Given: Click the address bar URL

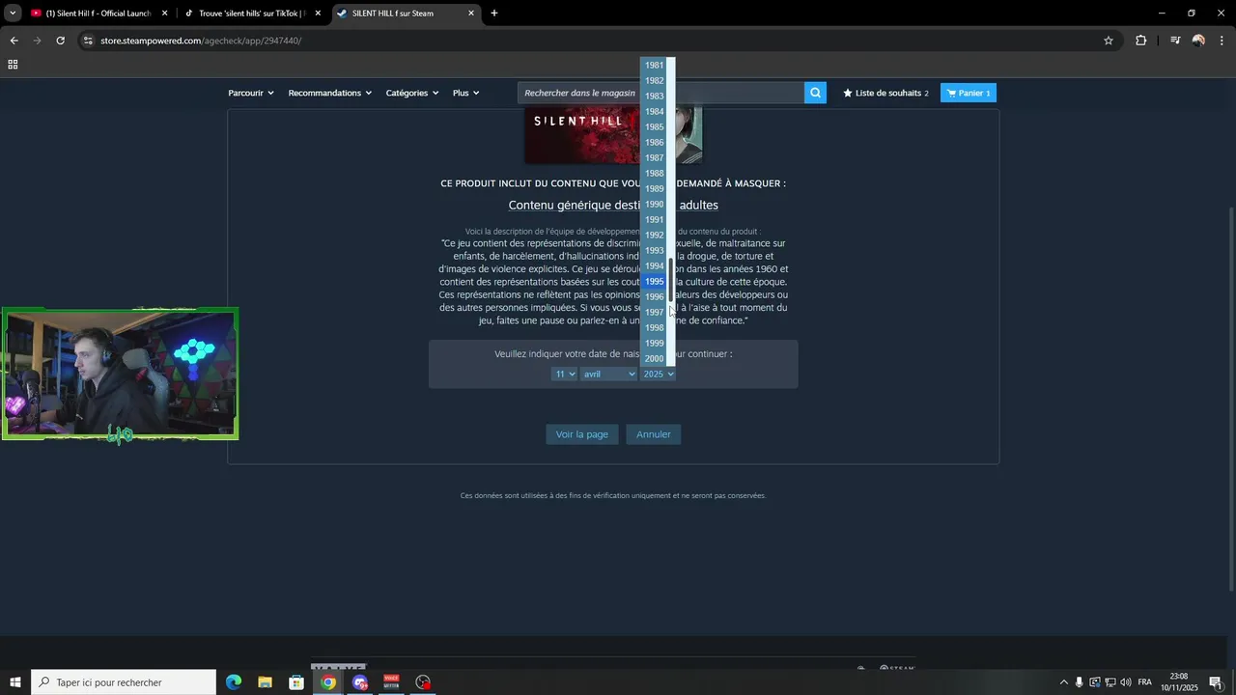Looking at the screenshot, I should click(x=201, y=41).
